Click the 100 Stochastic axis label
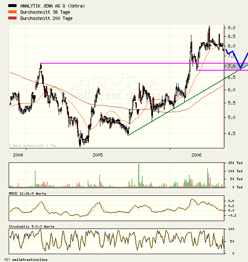Screen dimensions: 248x262 tap(231, 229)
